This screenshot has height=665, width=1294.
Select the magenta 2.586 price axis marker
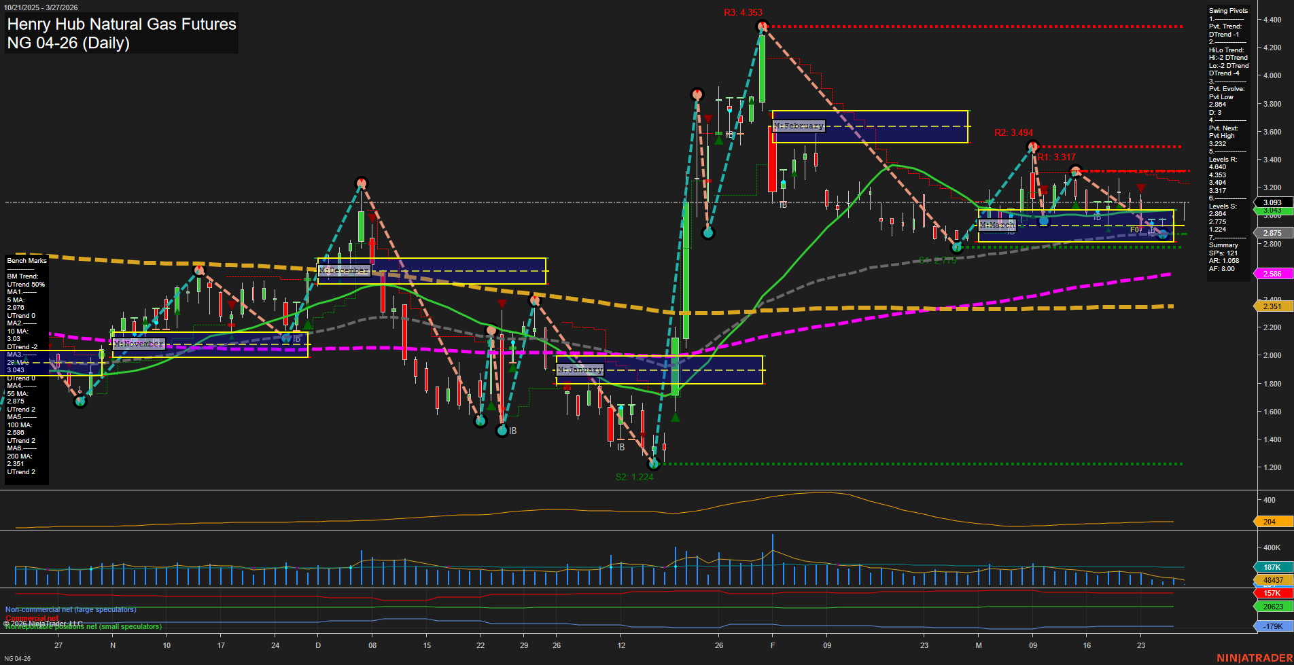(1272, 274)
